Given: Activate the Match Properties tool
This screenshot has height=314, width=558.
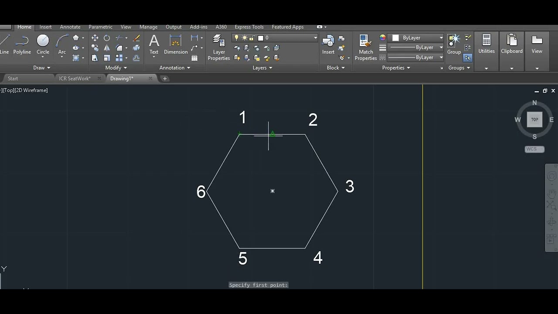Looking at the screenshot, I should (366, 48).
